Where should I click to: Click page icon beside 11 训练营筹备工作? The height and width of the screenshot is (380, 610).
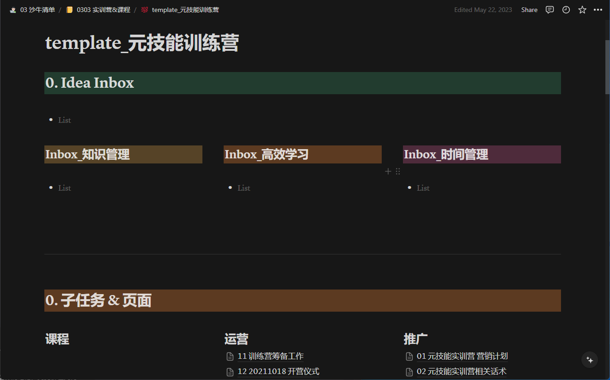click(x=230, y=356)
